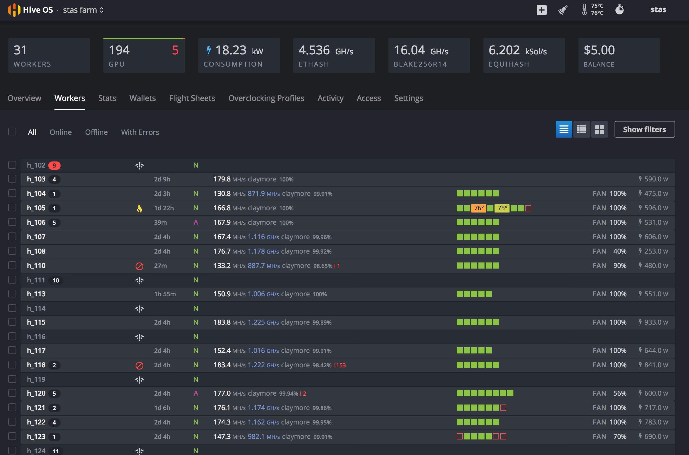Viewport: 689px width, 455px height.
Task: Open the Wallets section
Action: point(143,97)
